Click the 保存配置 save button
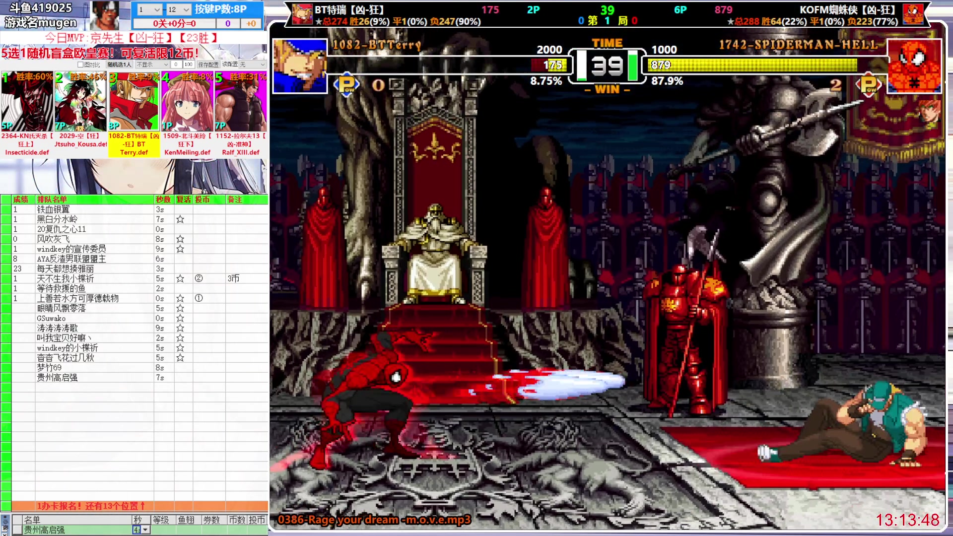 [x=208, y=65]
